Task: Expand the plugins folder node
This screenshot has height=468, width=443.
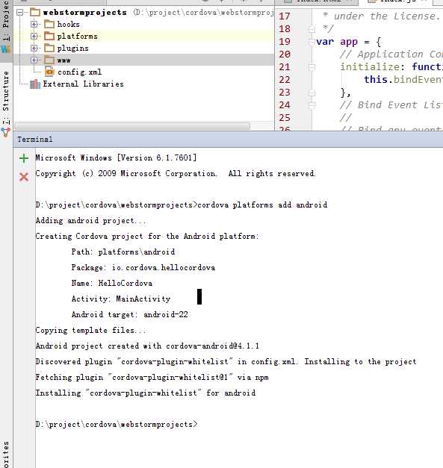Action: [34, 48]
